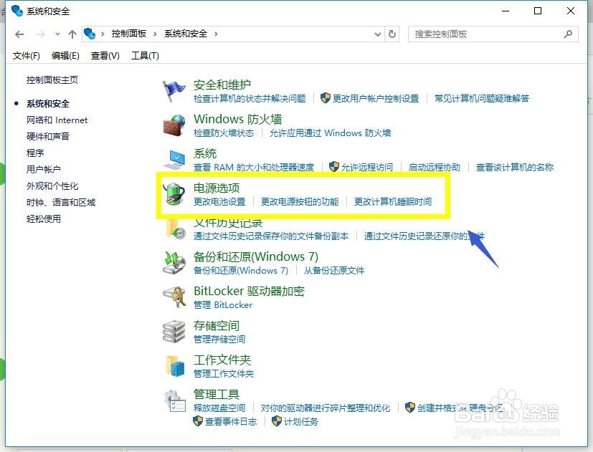
Task: Open 程序 category in sidebar
Action: pos(35,153)
